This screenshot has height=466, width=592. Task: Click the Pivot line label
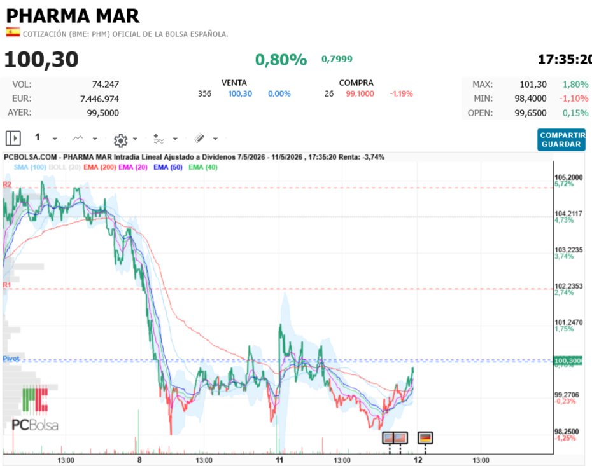coord(11,358)
